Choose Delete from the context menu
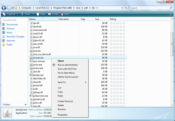This screenshot has height=121, width=175. (x=70, y=105)
